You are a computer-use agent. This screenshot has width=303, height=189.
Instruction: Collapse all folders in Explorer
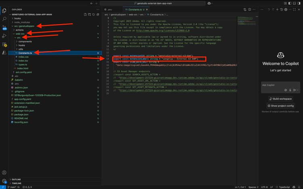[x=98, y=15]
